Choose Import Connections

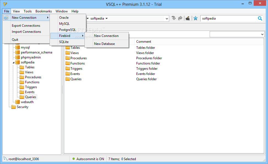coord(26,32)
